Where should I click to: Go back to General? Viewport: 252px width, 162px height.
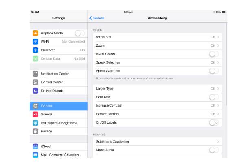point(97,18)
